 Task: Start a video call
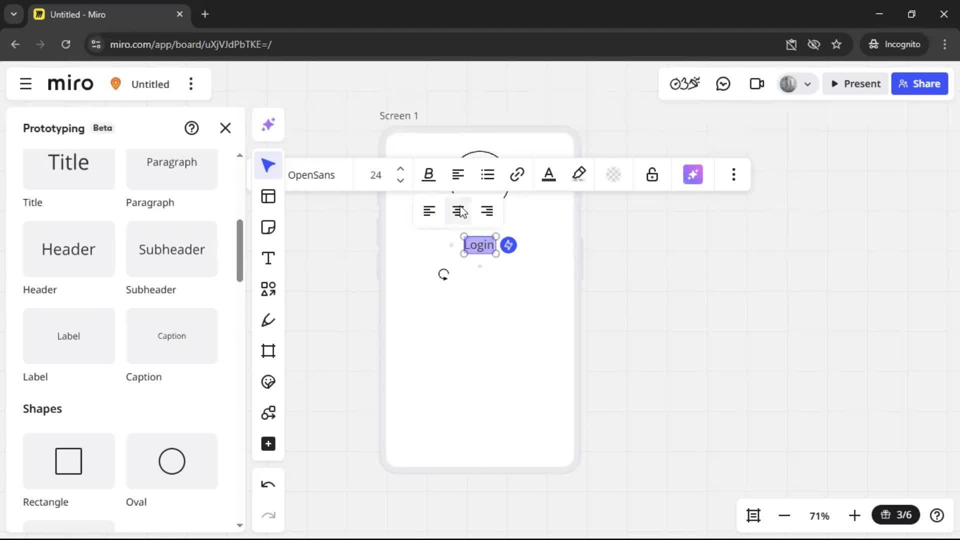pyautogui.click(x=757, y=83)
